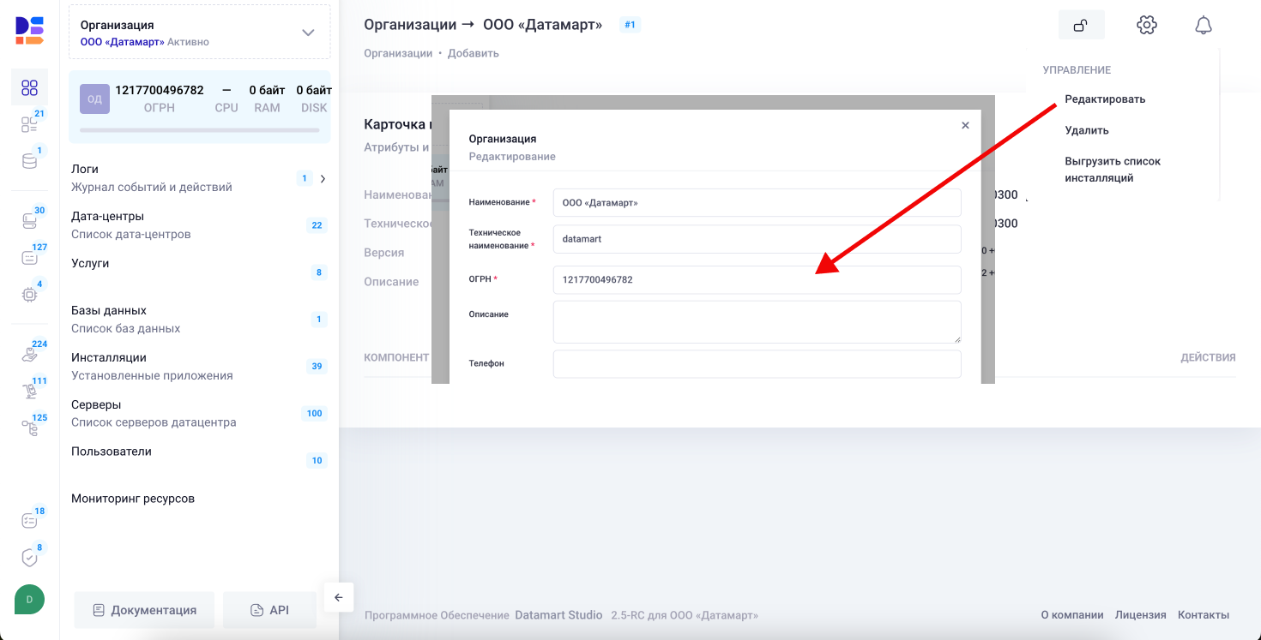Click into the ОГРН input field
Viewport: 1261px width, 640px height.
pyautogui.click(x=757, y=279)
